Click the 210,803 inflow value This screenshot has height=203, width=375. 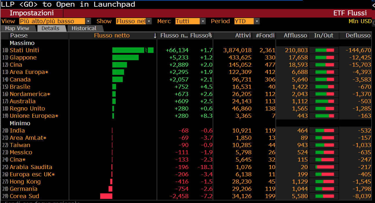click(x=296, y=50)
